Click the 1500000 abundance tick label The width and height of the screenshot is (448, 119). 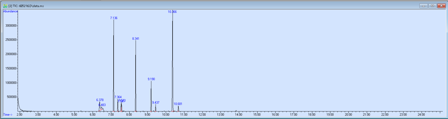coord(11,68)
